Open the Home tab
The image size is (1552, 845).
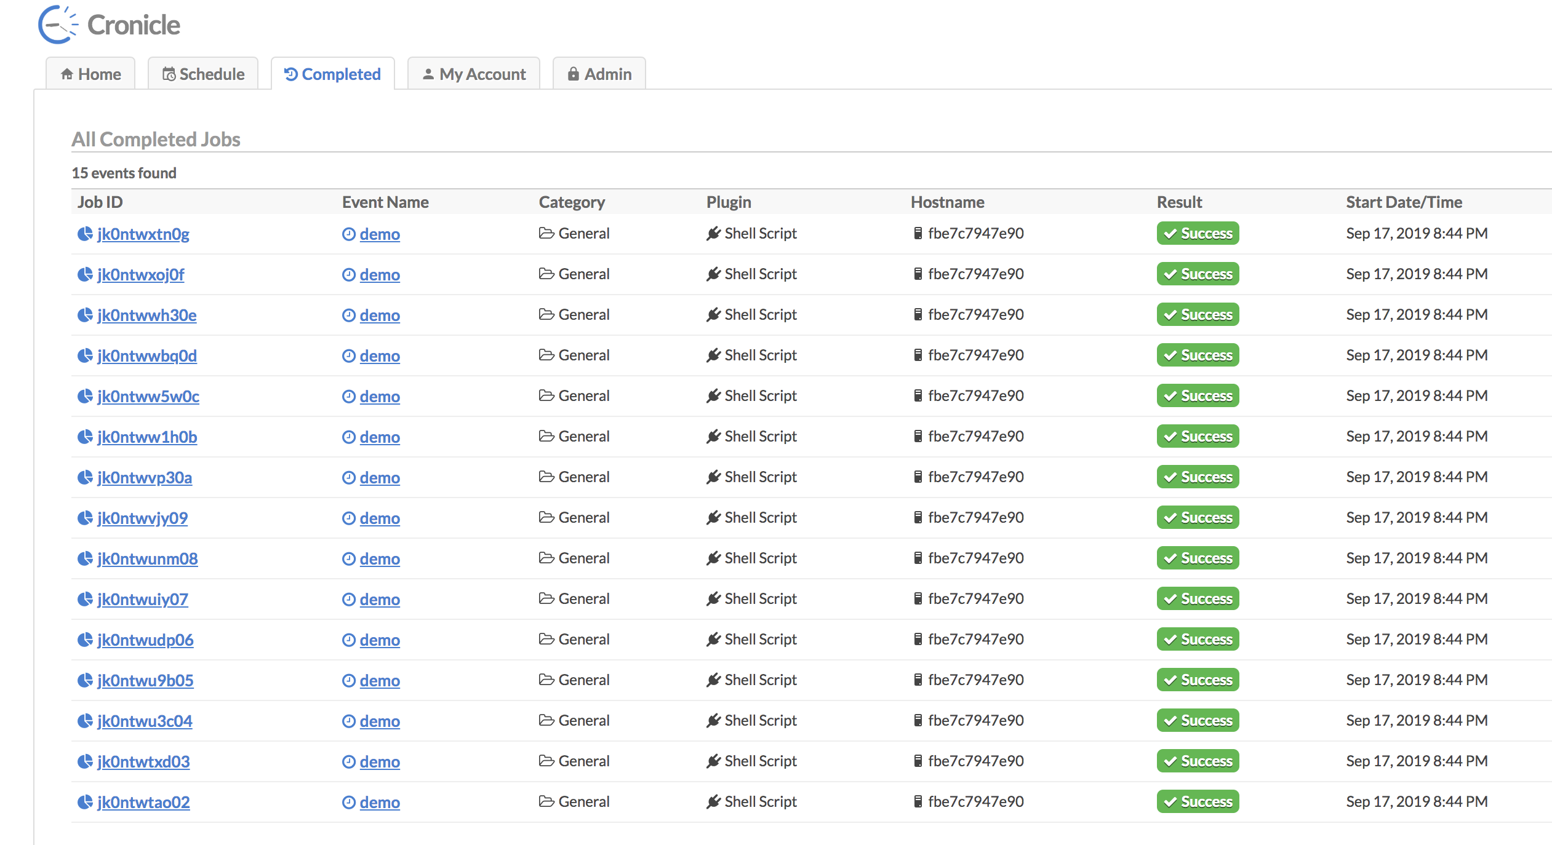point(93,73)
